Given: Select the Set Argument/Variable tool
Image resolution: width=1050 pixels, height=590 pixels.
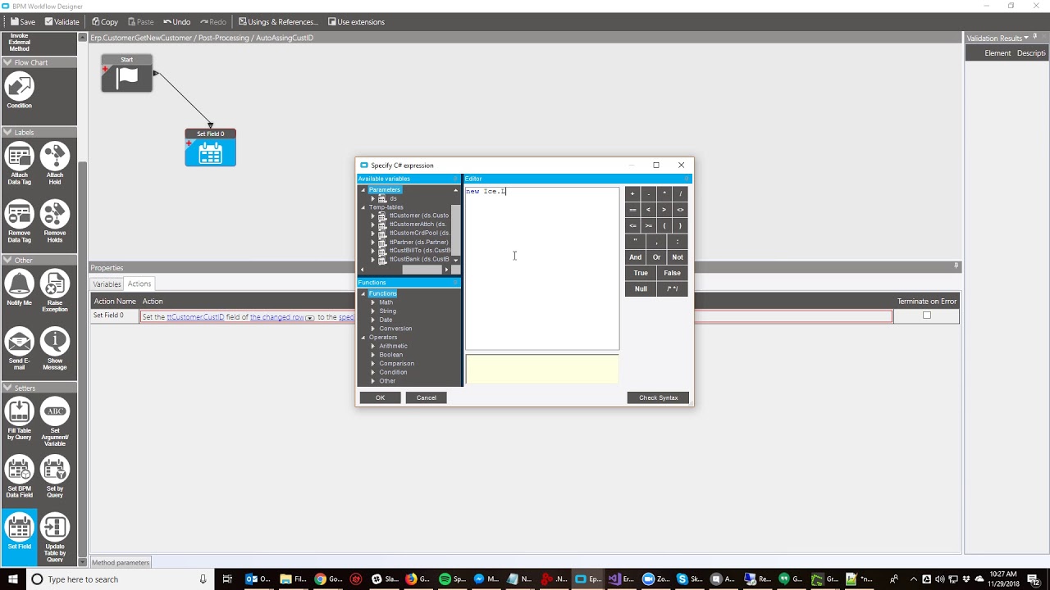Looking at the screenshot, I should pos(55,422).
